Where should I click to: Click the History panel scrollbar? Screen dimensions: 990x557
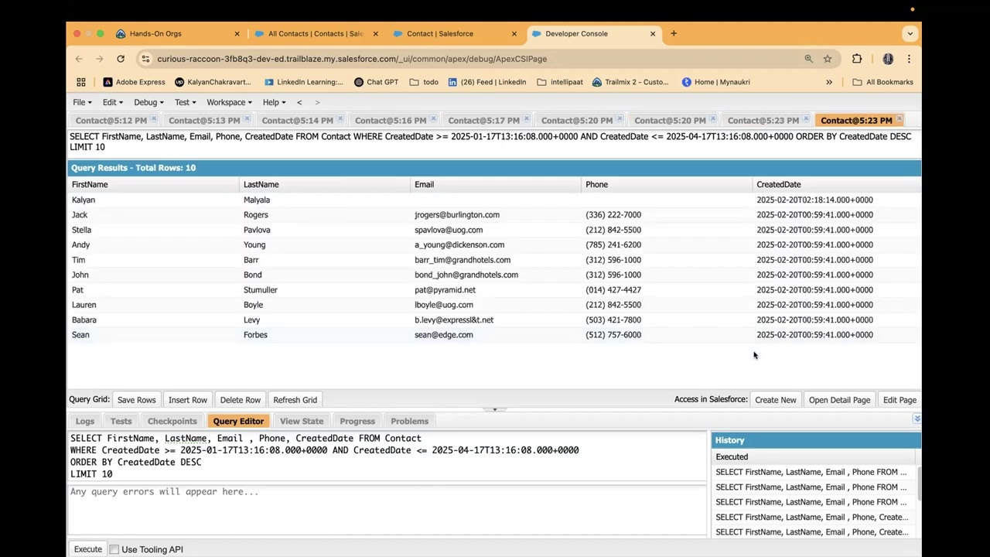pos(919,484)
